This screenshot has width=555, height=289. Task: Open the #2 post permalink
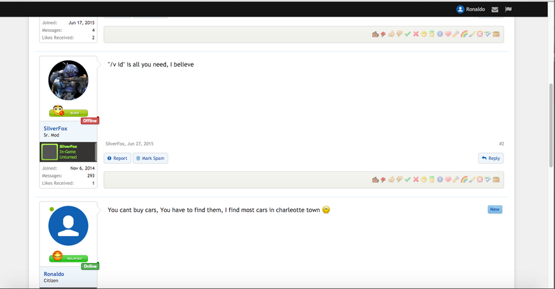(x=501, y=144)
